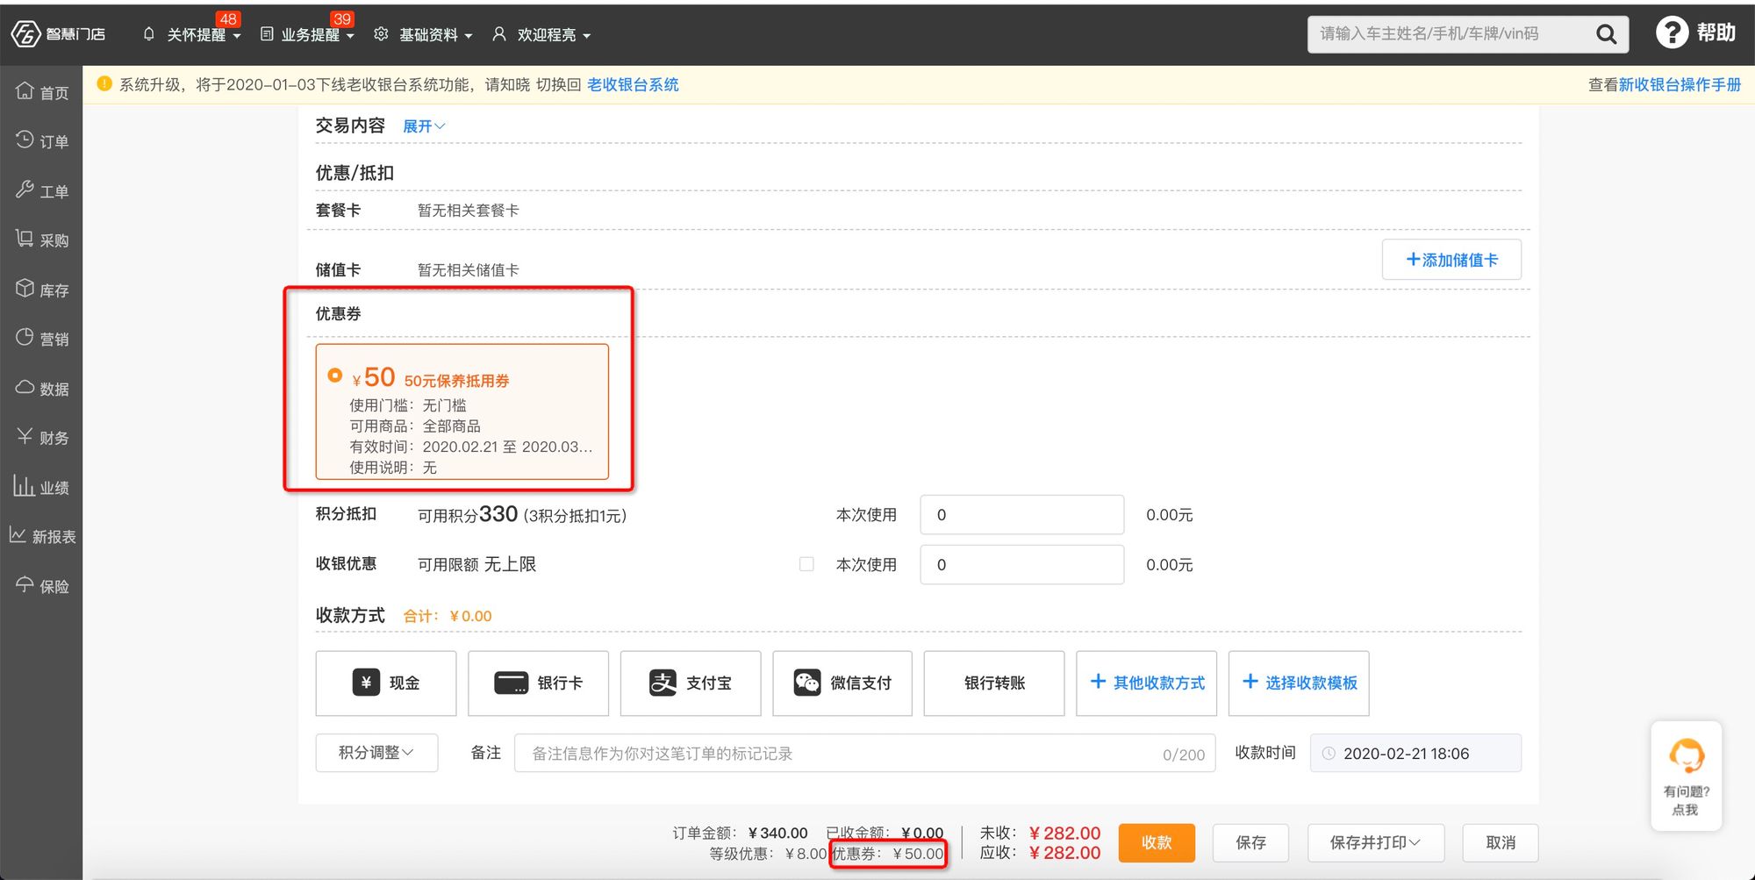
Task: Click 其他收款方式 button
Action: point(1146,683)
